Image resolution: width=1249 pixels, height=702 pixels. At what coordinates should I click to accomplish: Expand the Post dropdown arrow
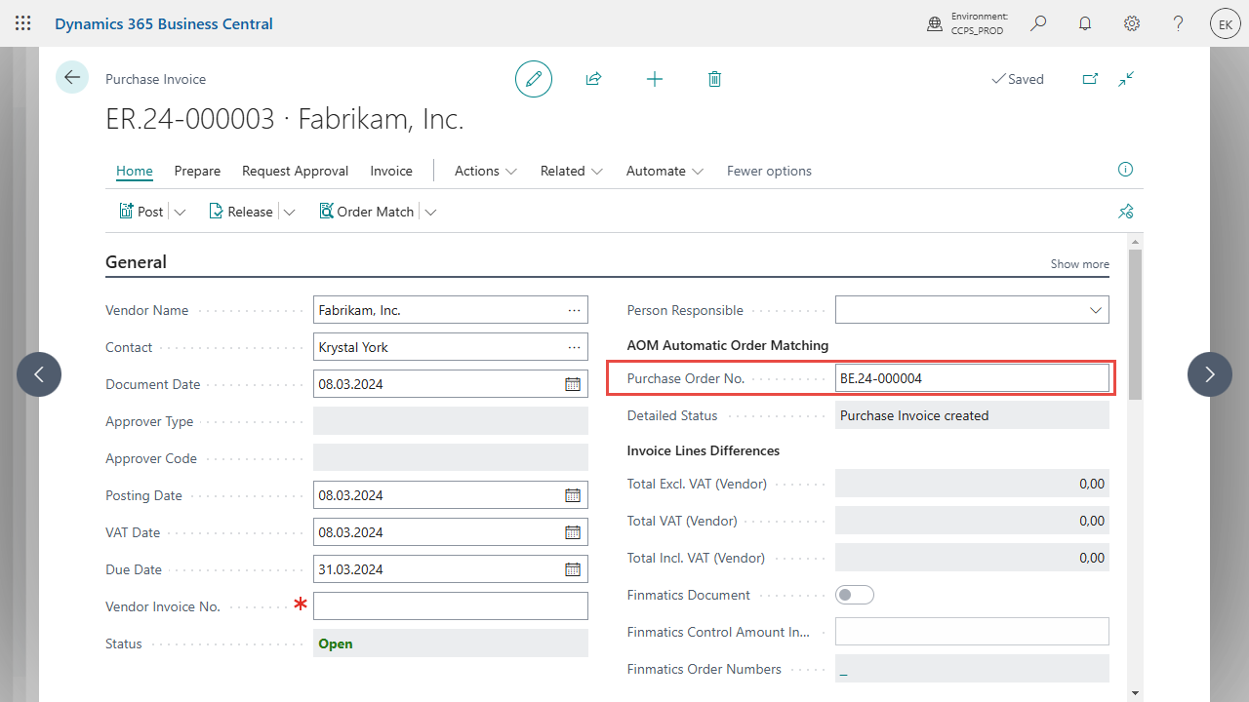pyautogui.click(x=180, y=212)
